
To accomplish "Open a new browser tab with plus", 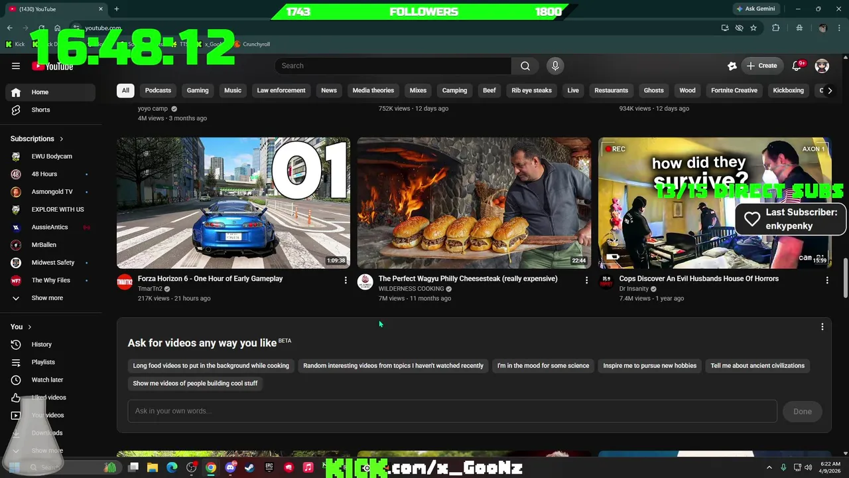I will coord(117,9).
